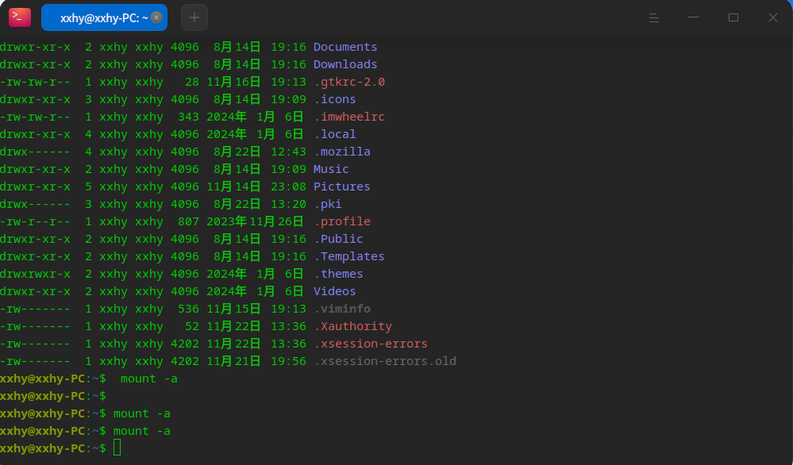Click the .viminfo file name
793x465 pixels.
coord(342,309)
